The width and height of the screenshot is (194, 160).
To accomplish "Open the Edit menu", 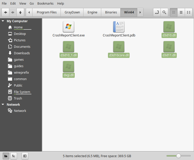I will point(13,3).
